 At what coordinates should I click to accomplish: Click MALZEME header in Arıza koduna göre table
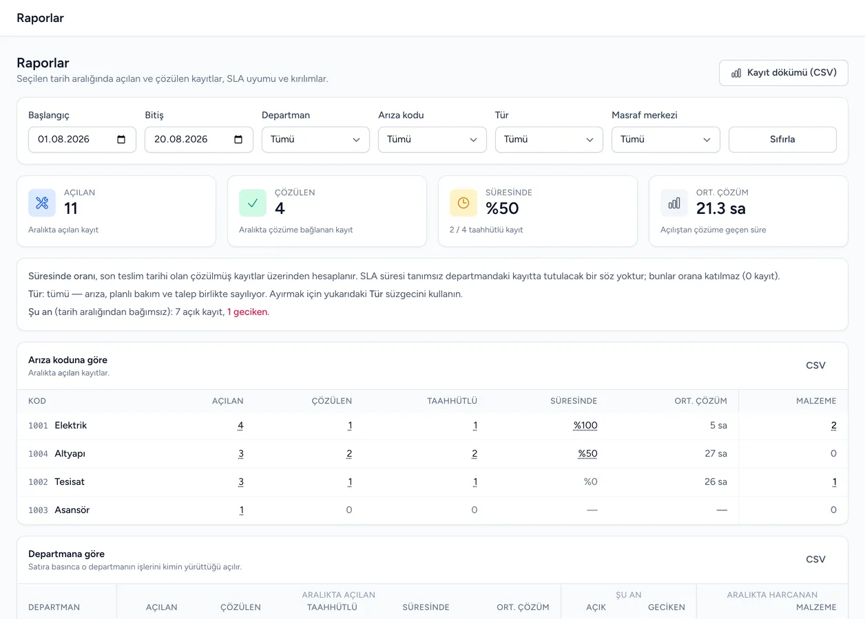[x=816, y=401]
